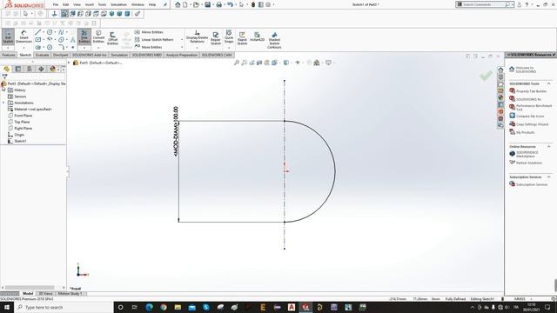557x313 pixels.
Task: Open the FeatureManager design tree tab
Action: point(6,69)
